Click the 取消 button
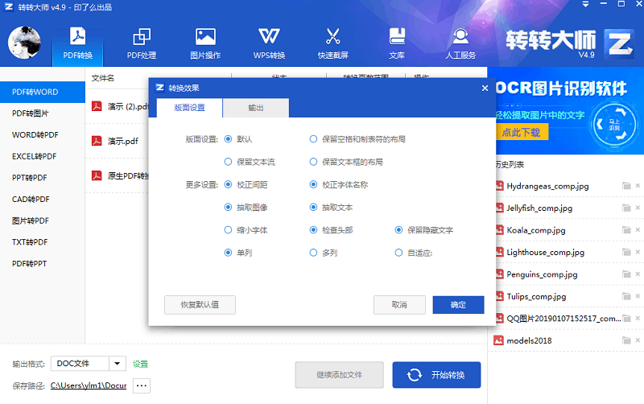Image resolution: width=644 pixels, height=404 pixels. (x=399, y=305)
